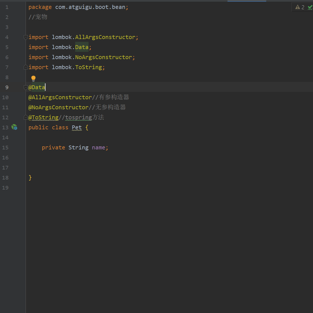Click the @AllArgsConstructor annotation
This screenshot has width=313, height=313.
click(x=60, y=97)
